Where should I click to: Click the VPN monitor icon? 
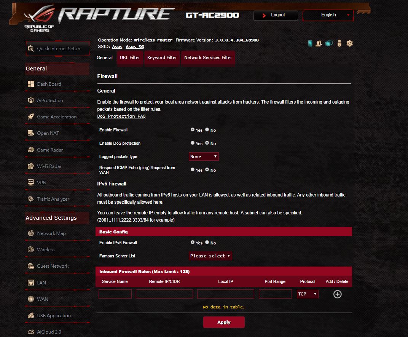pyautogui.click(x=31, y=182)
